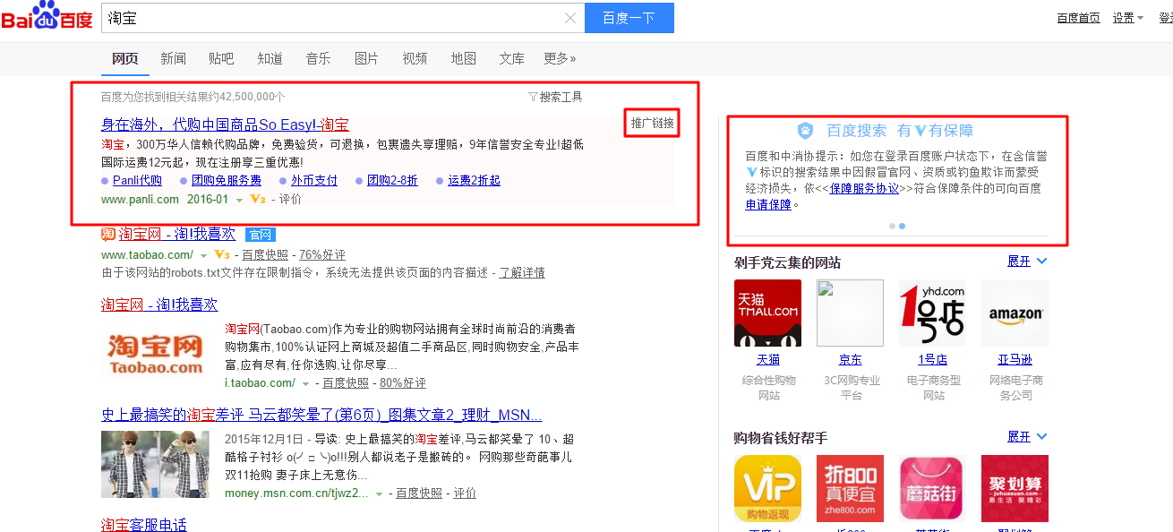Select the first carousel dot in guarantee box
The image size is (1173, 532).
[892, 226]
